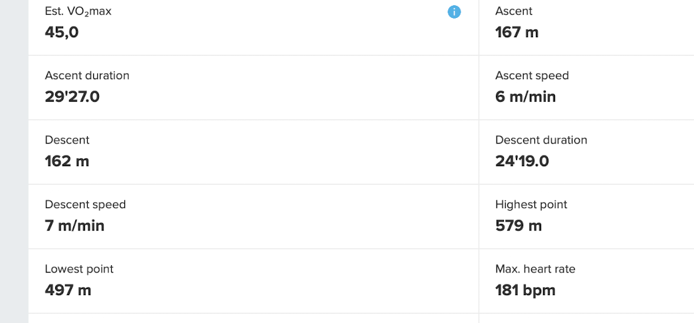This screenshot has width=694, height=323.
Task: Select the 6 m/min ascent speed value
Action: pyautogui.click(x=525, y=97)
